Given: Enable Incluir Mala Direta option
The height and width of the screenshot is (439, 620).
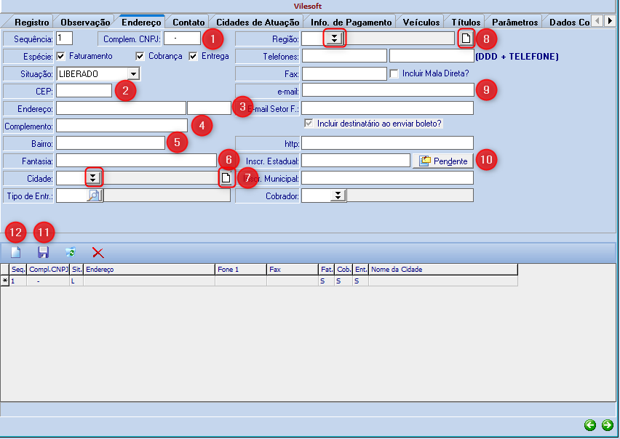Looking at the screenshot, I should (394, 73).
